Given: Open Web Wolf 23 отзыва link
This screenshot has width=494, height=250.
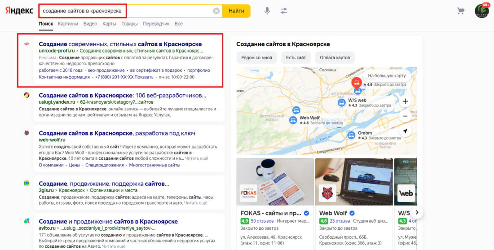Looking at the screenshot, I should pos(340,221).
